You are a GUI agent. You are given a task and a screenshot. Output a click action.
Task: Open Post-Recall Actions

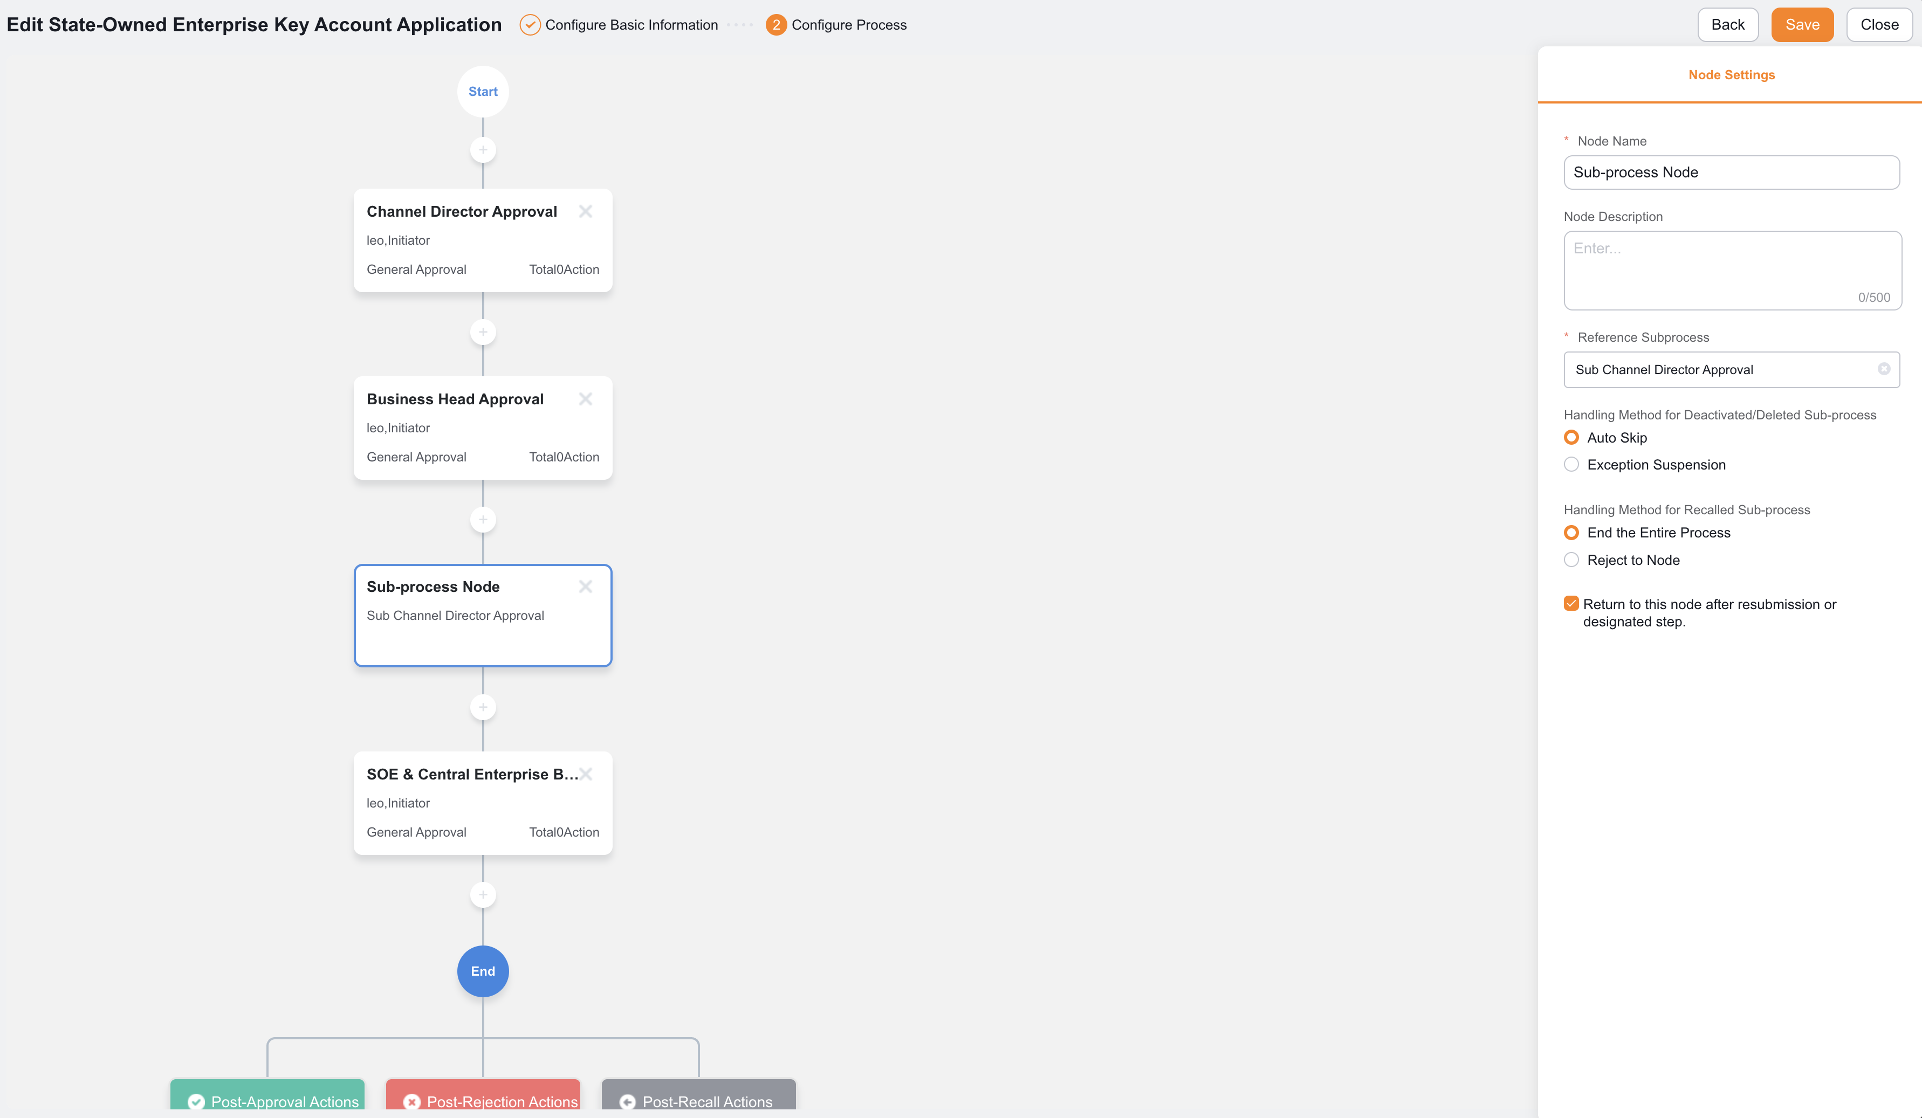click(698, 1095)
